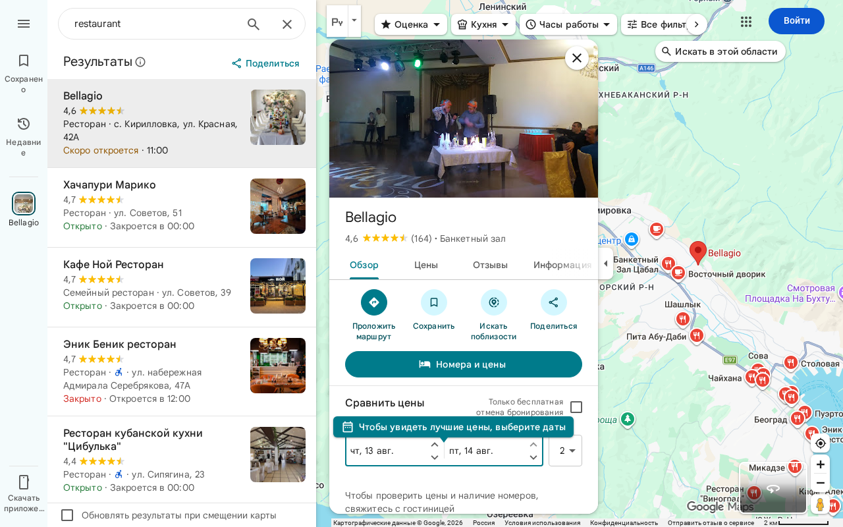
Task: Click Искать поблизости nearby icon
Action: pyautogui.click(x=494, y=302)
